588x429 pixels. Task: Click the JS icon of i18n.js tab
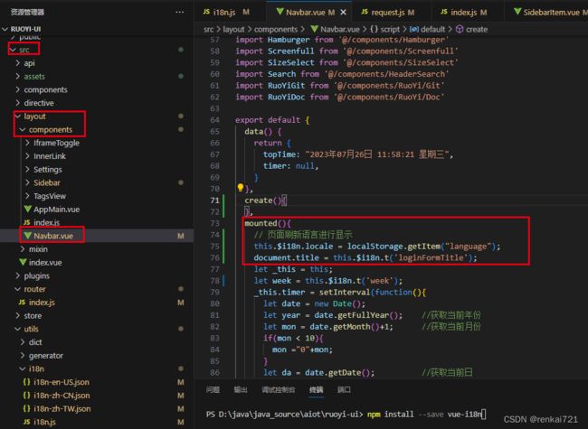(x=206, y=12)
